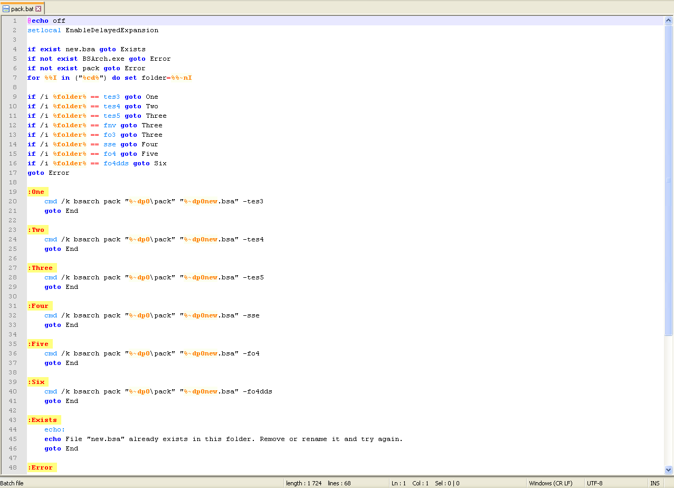
Task: Toggle INS insert mode in status bar
Action: (x=654, y=483)
